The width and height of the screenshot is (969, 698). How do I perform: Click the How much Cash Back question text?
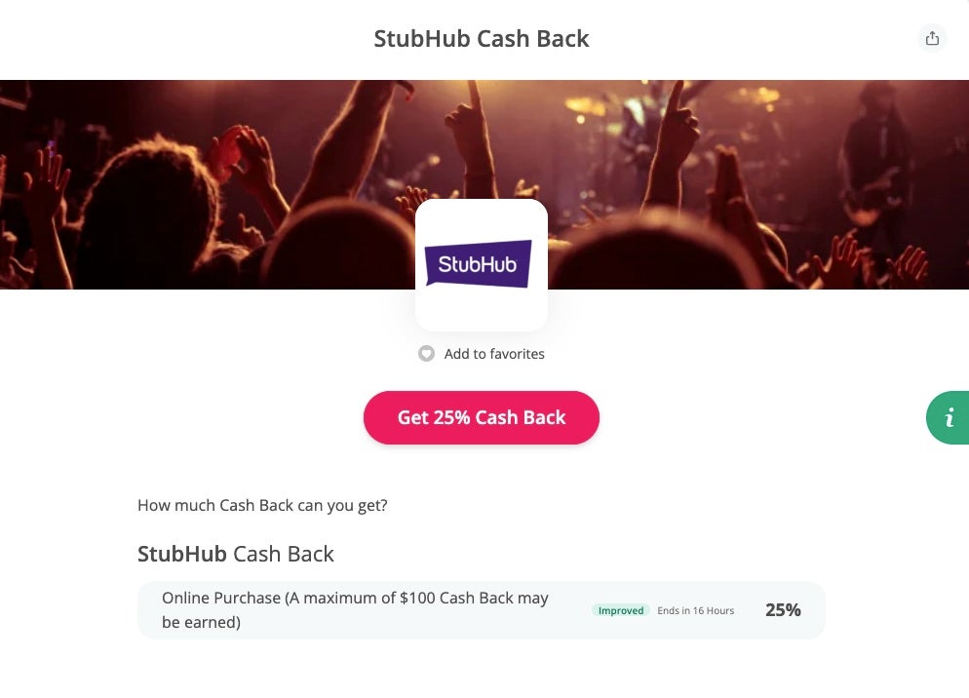[262, 505]
